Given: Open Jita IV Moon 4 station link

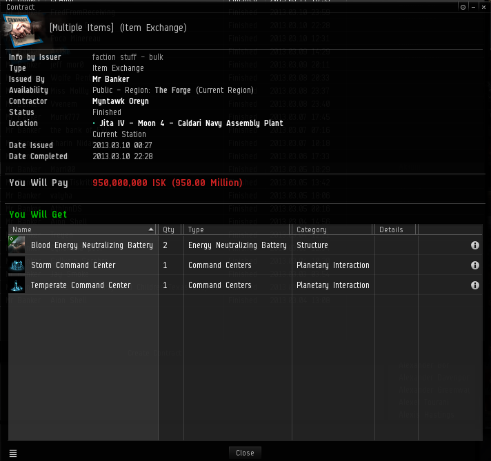Looking at the screenshot, I should pos(191,123).
